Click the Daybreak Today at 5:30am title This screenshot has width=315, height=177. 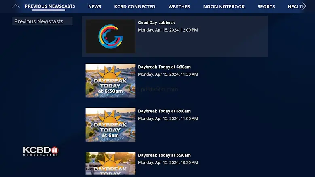[164, 155]
